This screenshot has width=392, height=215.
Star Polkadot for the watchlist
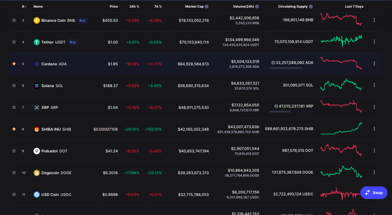pos(14,151)
